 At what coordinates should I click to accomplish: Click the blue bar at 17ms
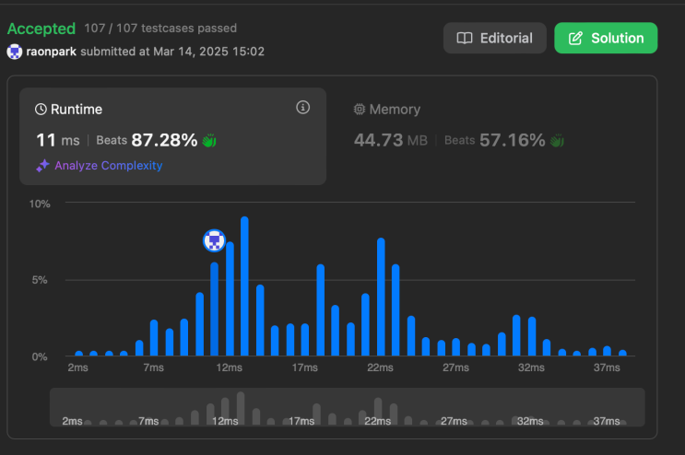click(305, 340)
